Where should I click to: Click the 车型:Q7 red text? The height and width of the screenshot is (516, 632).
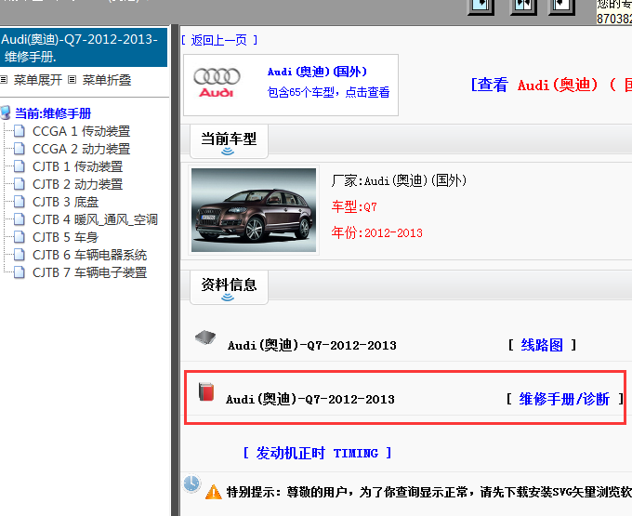pos(354,206)
